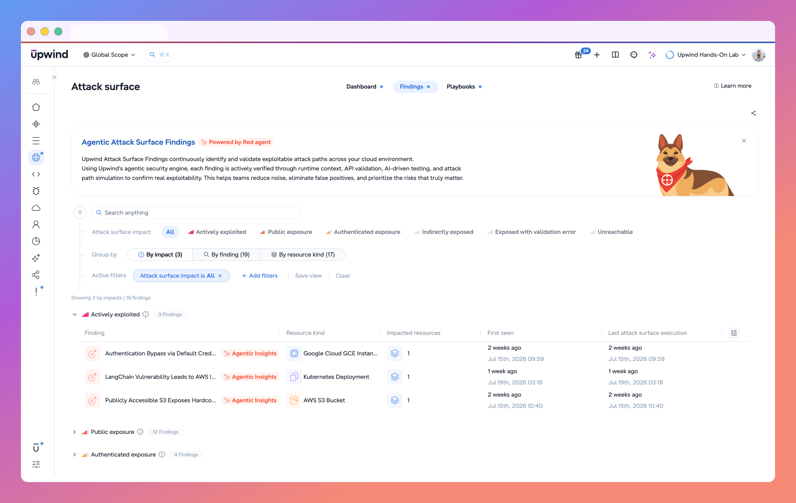Viewport: 796px width, 503px height.
Task: Open the gift icon with 24 badge
Action: click(578, 55)
